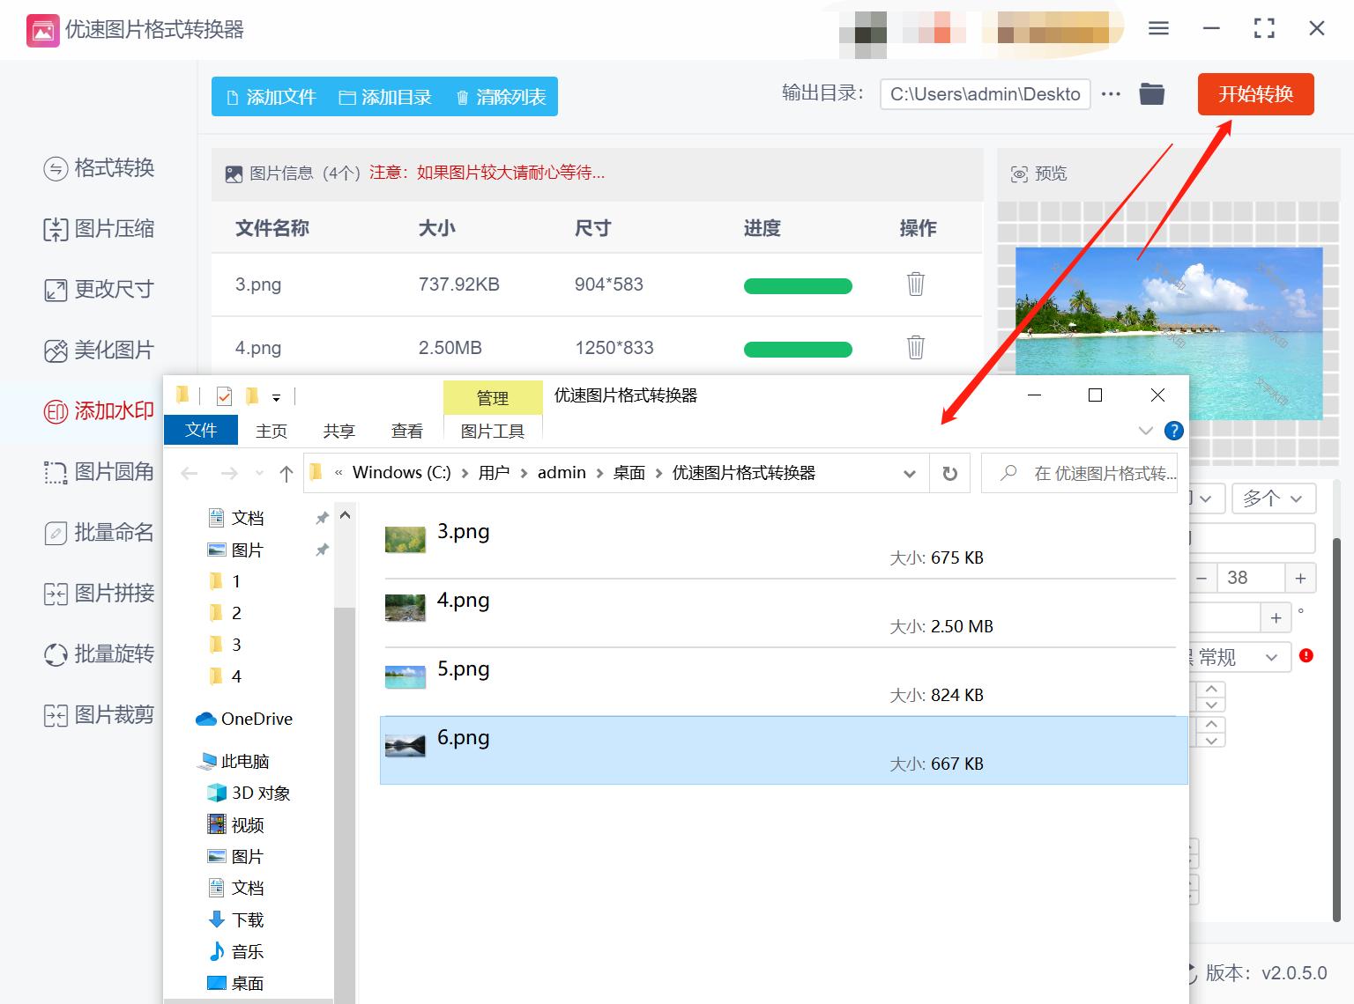Open the 图片裁剪 sidebar tool
1354x1004 pixels.
point(99,714)
